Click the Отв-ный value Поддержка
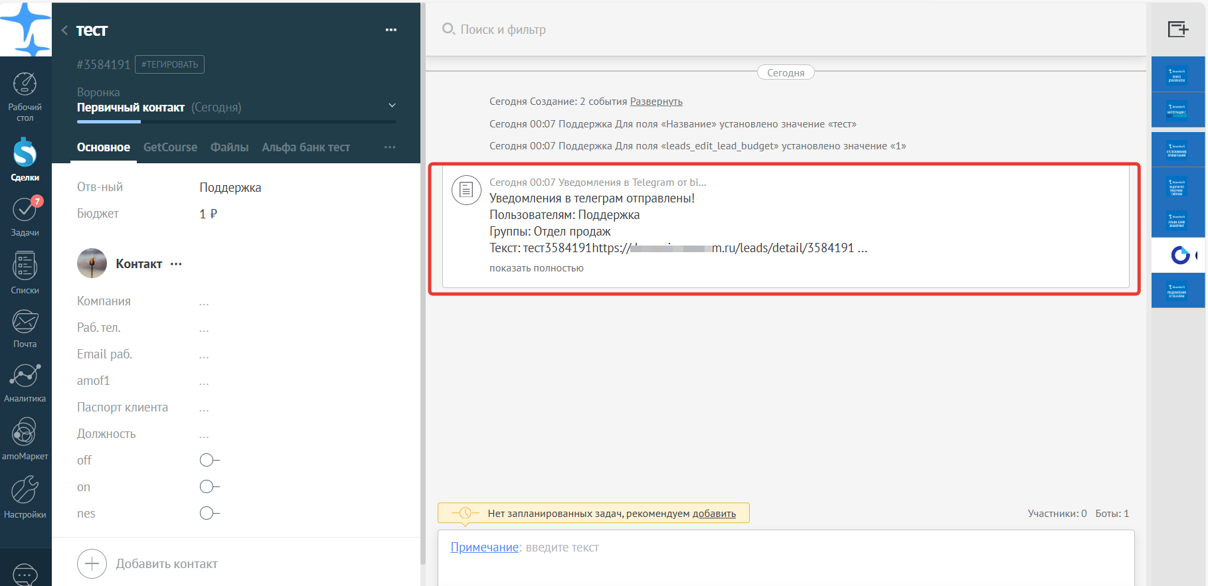1208x586 pixels. [x=230, y=187]
